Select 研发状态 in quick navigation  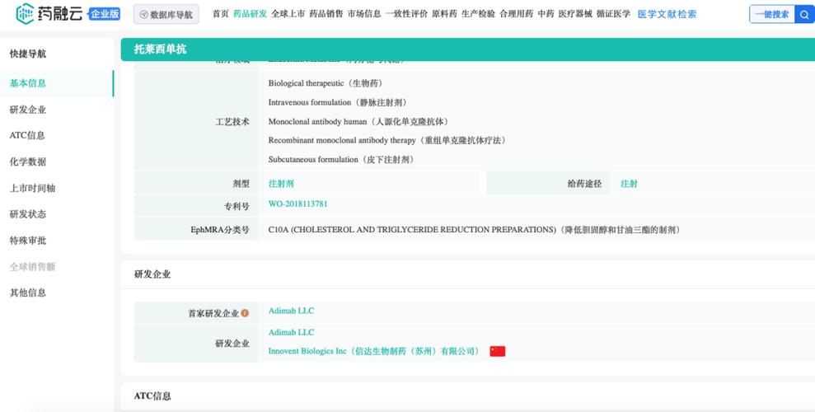(x=28, y=214)
